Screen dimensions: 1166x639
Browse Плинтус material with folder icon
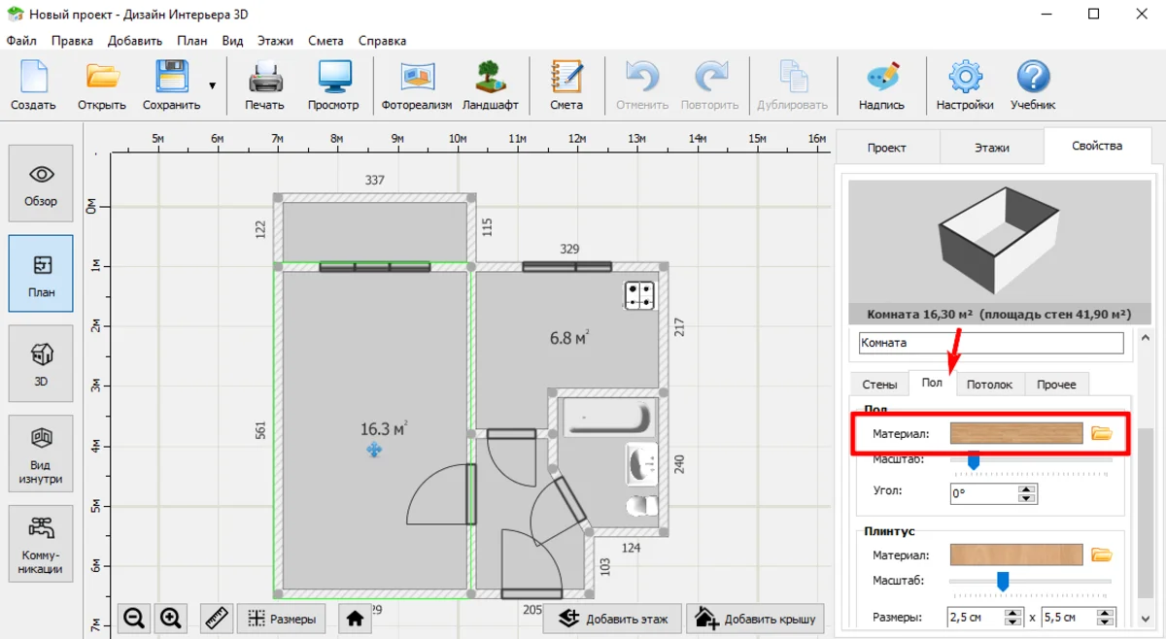[x=1101, y=555]
